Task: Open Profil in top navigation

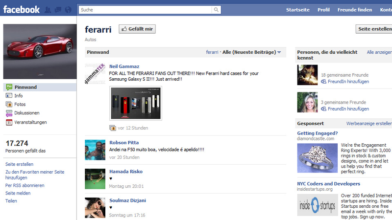Action: click(323, 10)
